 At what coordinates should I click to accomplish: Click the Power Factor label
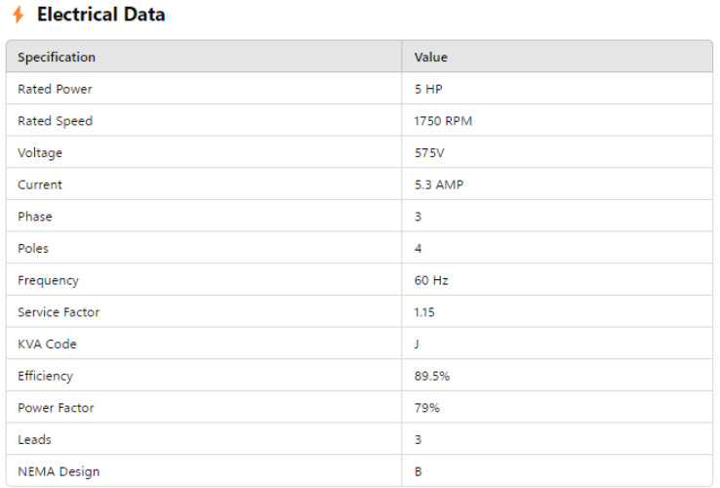pyautogui.click(x=56, y=408)
